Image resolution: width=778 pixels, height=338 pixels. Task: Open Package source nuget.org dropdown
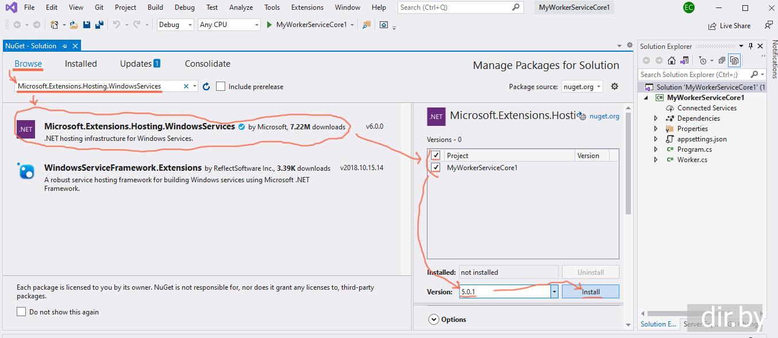[x=583, y=86]
